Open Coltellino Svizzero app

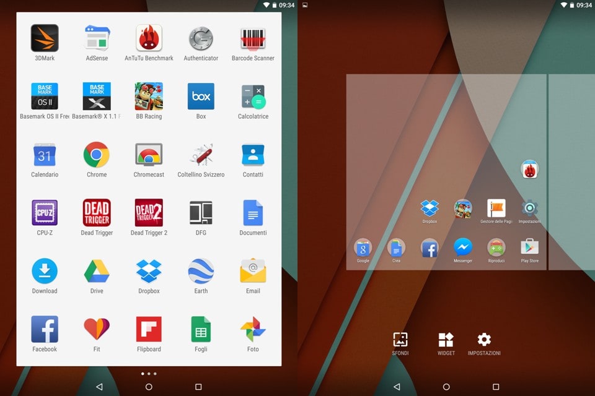coord(201,155)
